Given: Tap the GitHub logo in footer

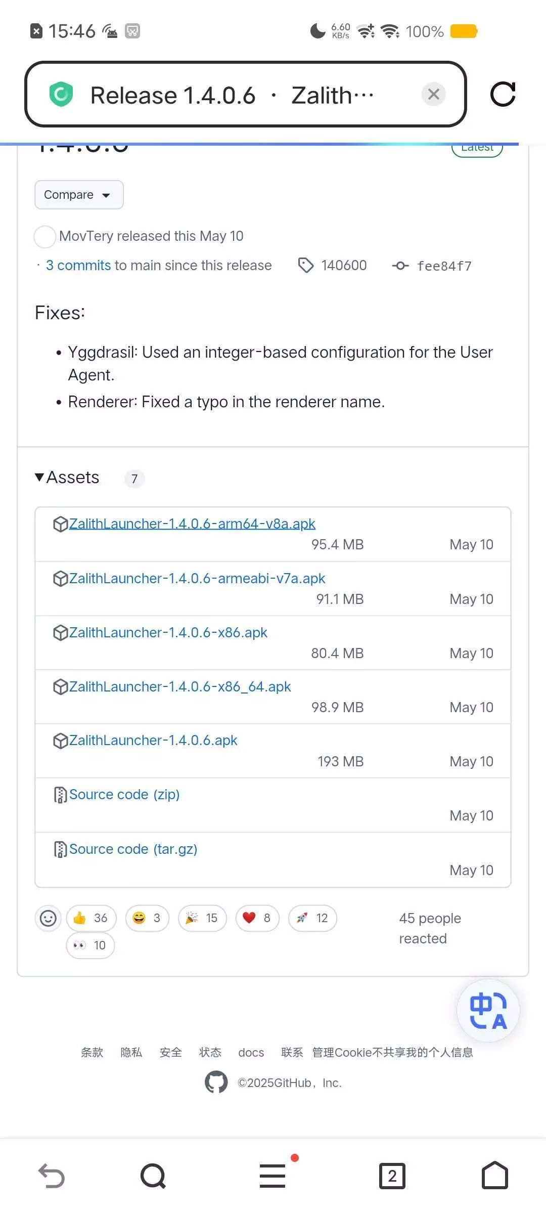Looking at the screenshot, I should [x=216, y=1082].
